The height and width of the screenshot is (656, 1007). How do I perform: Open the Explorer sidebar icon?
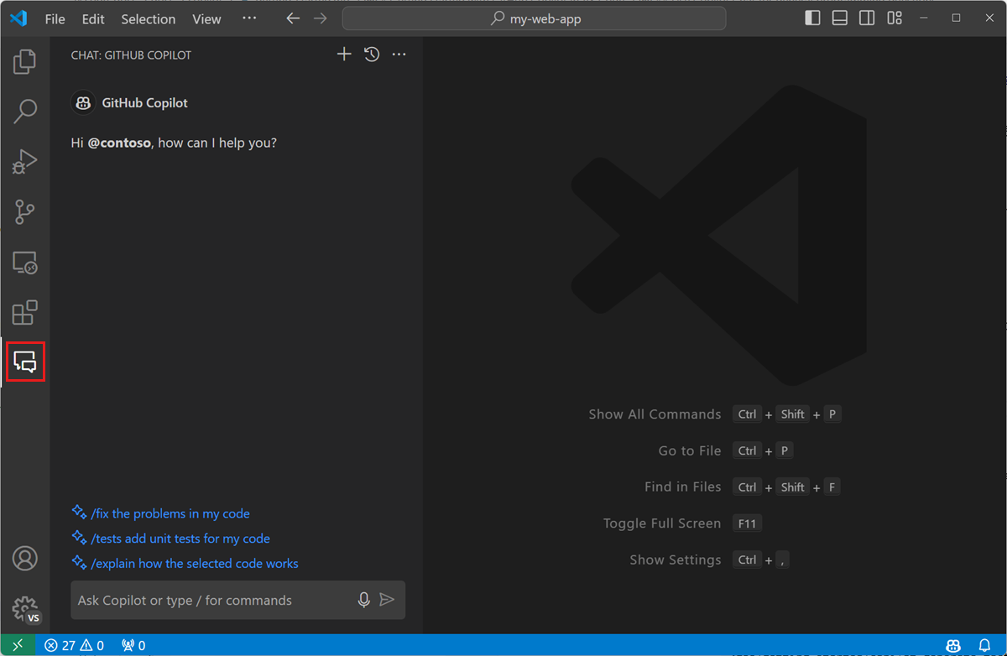pos(24,60)
